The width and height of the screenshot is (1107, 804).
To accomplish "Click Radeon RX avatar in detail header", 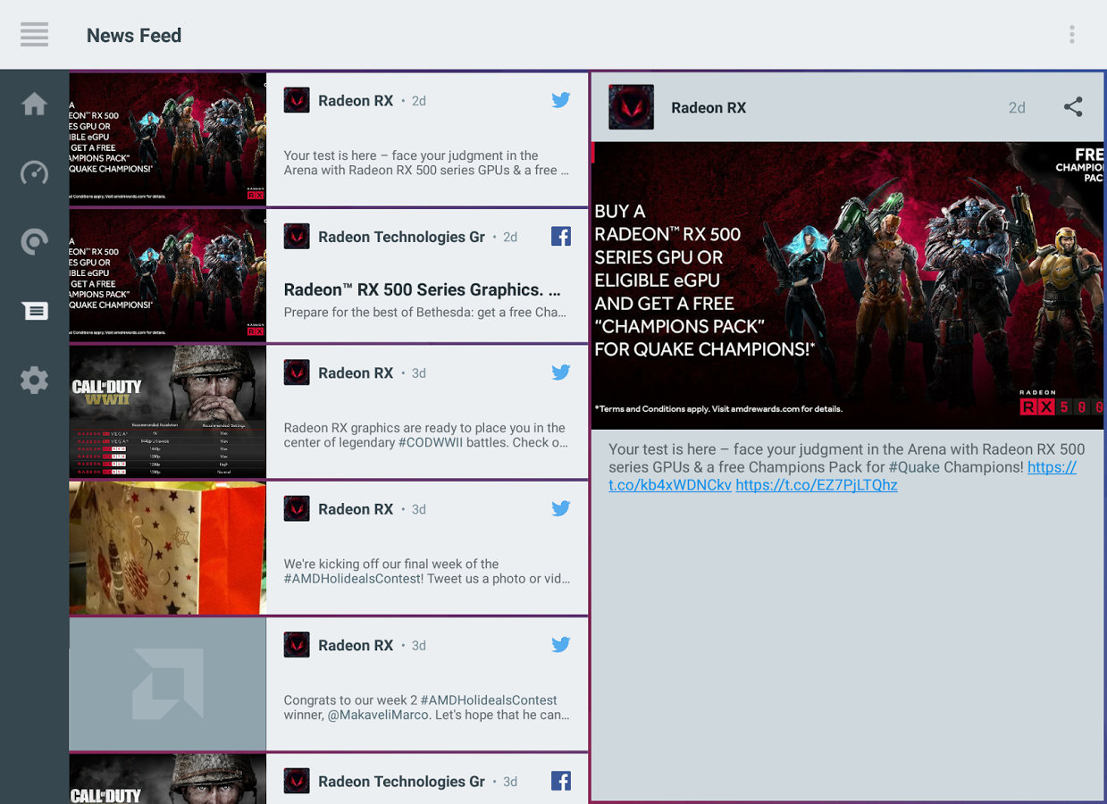I will click(x=631, y=107).
